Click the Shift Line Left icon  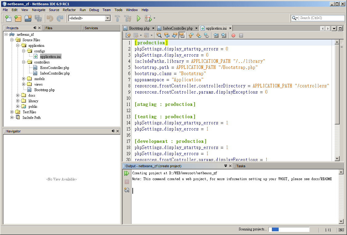coord(216,35)
